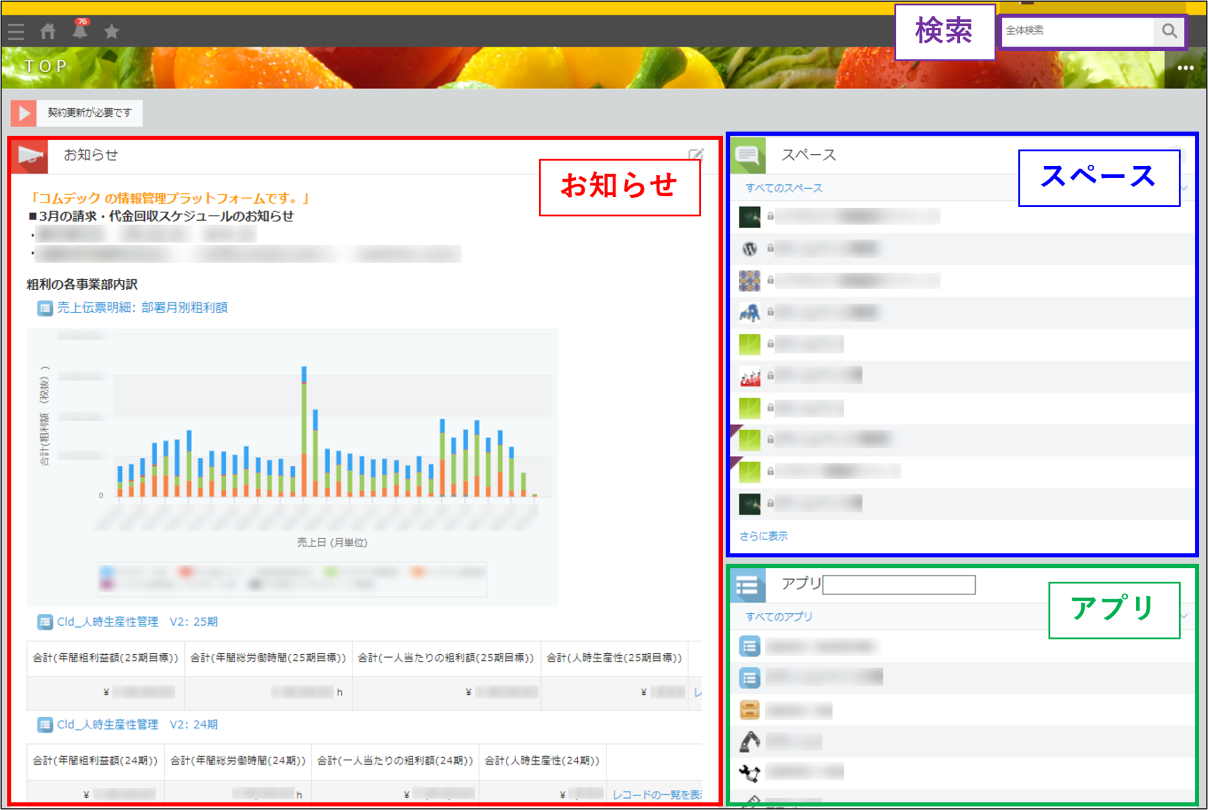
Task: Edit the お知らせ section with the pencil icon
Action: tap(695, 155)
